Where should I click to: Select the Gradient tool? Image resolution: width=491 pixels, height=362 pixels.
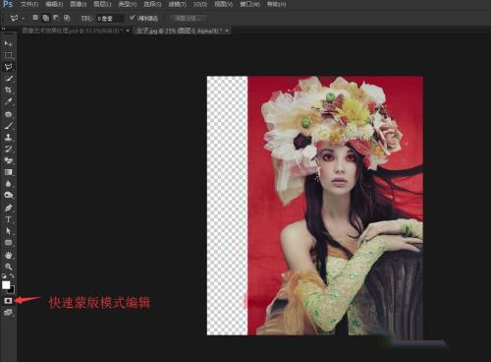(x=8, y=172)
